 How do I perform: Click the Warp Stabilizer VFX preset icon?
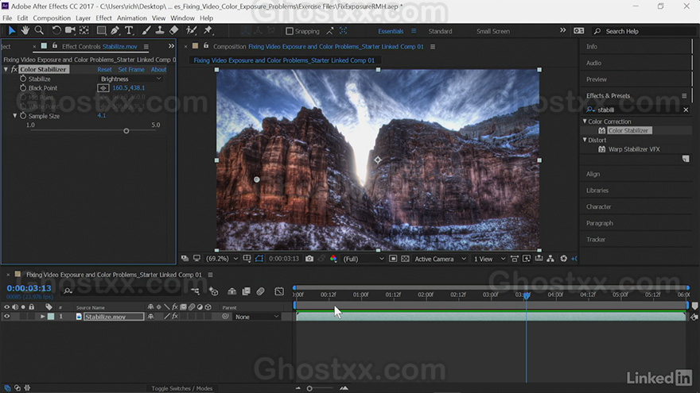pos(601,149)
